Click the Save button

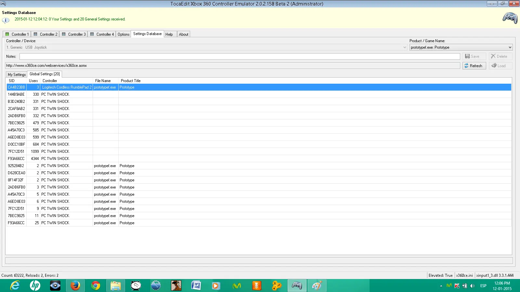tap(474, 56)
